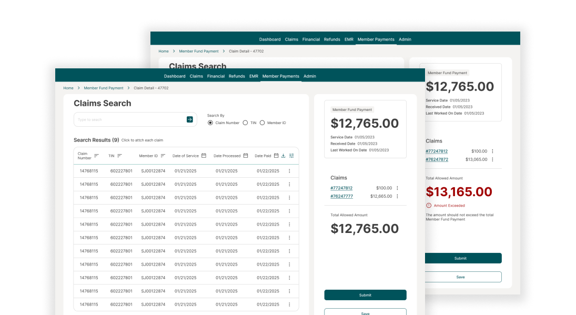Click the Member ID column sort icon
576x315 pixels.
[x=163, y=156]
